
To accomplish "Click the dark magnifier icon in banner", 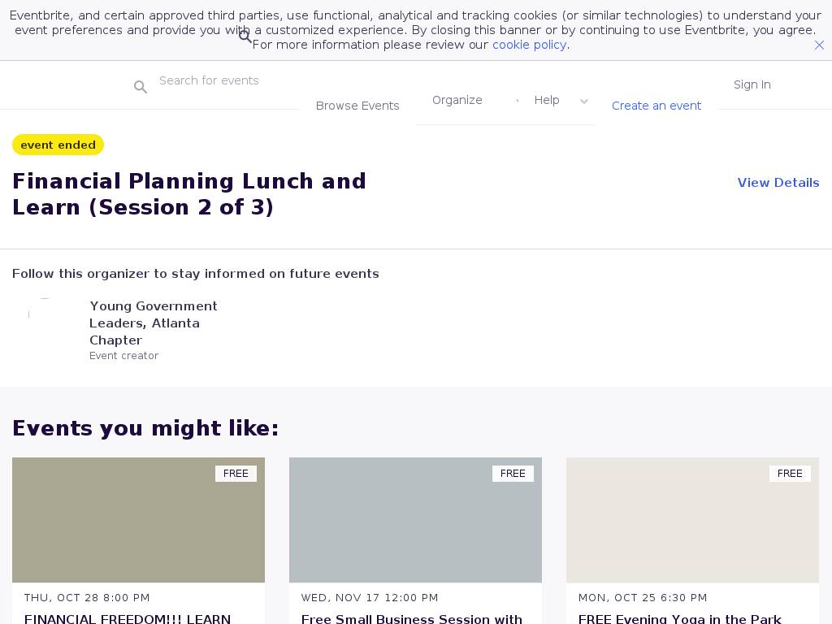I will [x=245, y=37].
